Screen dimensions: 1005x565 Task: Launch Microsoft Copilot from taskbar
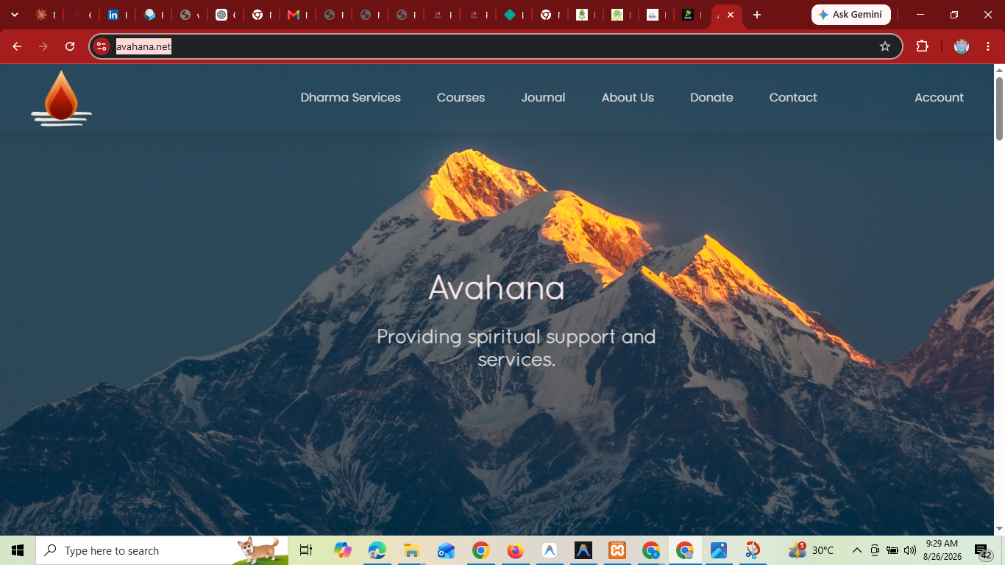point(342,550)
